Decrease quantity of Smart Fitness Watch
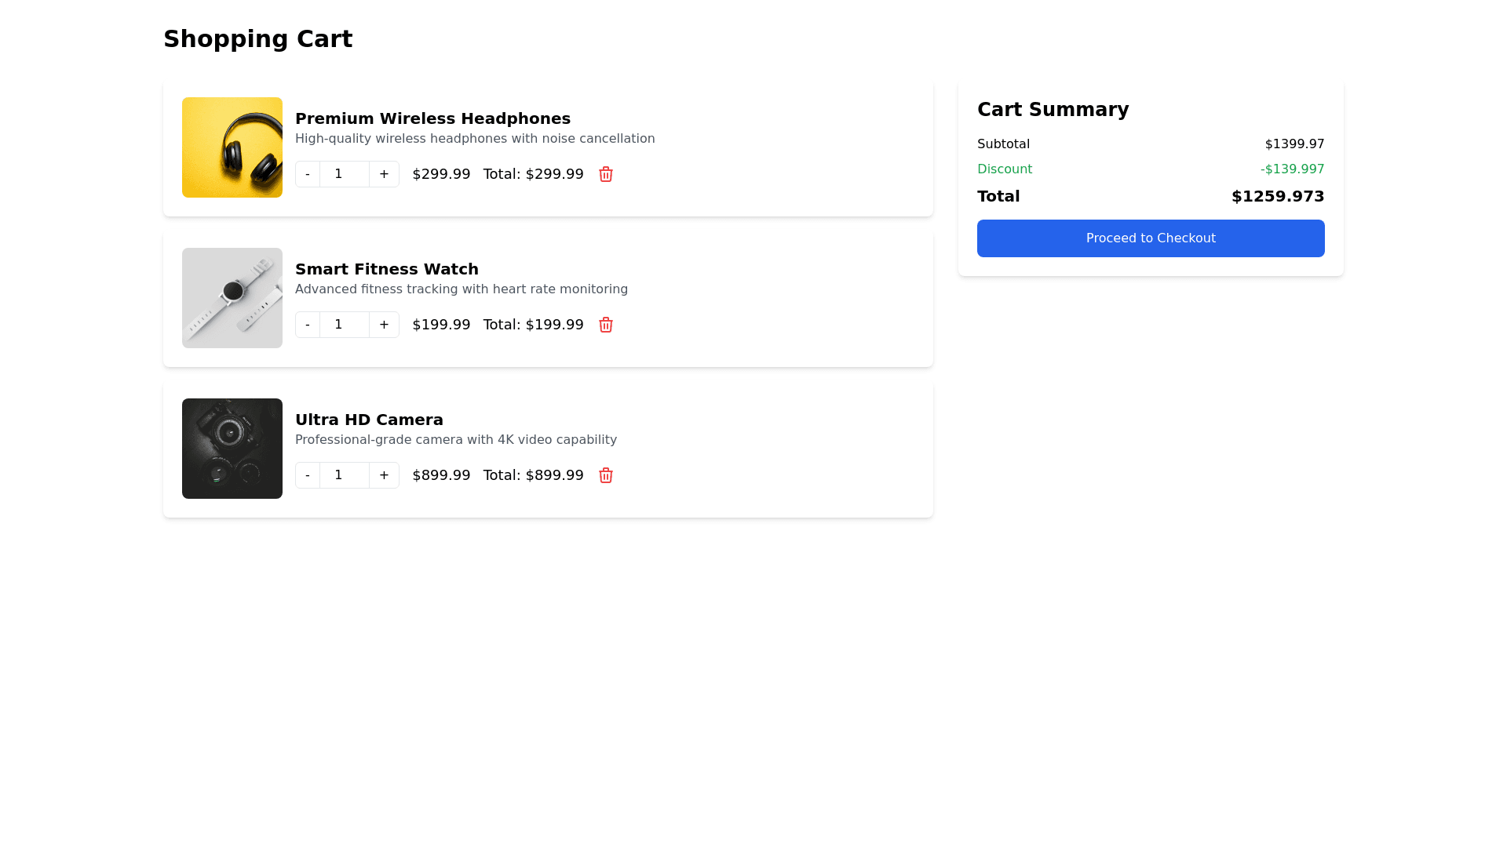Screen dimensions: 1507x847 pyautogui.click(x=308, y=325)
